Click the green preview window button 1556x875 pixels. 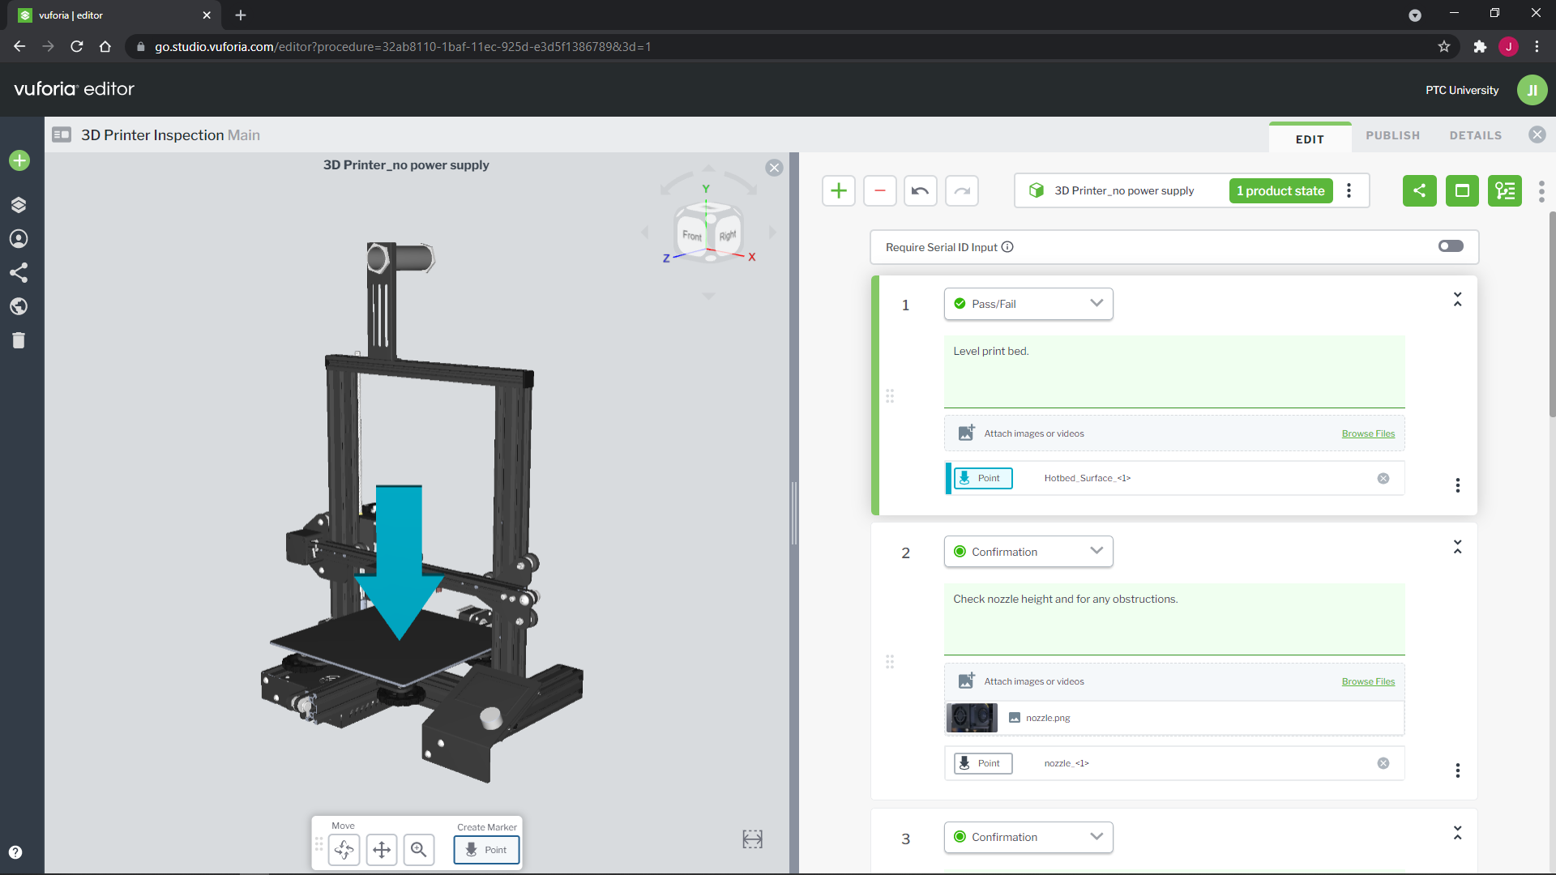coord(1463,191)
